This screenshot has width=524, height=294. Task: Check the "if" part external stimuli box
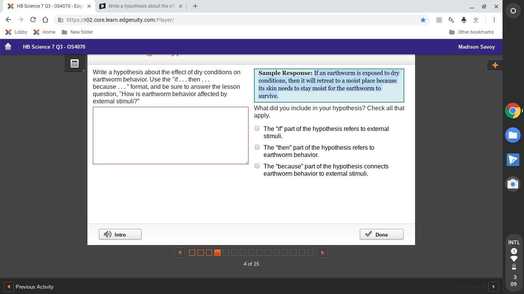pos(257,129)
